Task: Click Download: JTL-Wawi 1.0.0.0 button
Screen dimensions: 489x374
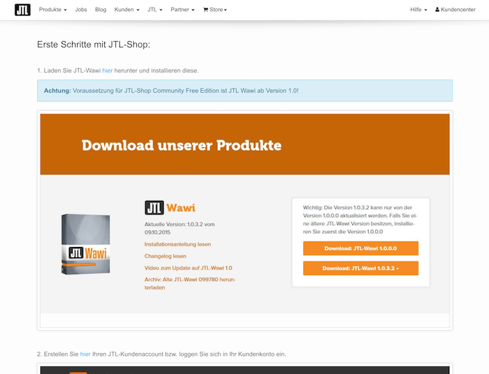Action: (x=360, y=248)
